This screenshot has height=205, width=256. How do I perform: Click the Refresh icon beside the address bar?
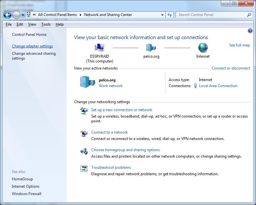[x=168, y=14]
